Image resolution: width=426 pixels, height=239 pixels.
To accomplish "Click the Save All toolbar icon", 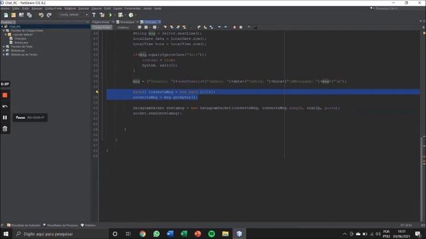I will 29,15.
